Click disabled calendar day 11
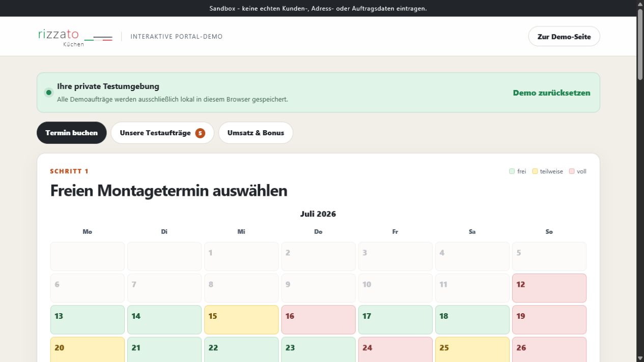644x362 pixels. pyautogui.click(x=472, y=288)
